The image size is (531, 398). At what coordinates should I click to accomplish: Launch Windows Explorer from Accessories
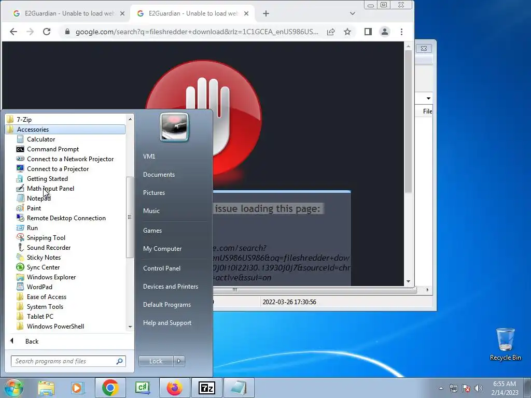[51, 277]
